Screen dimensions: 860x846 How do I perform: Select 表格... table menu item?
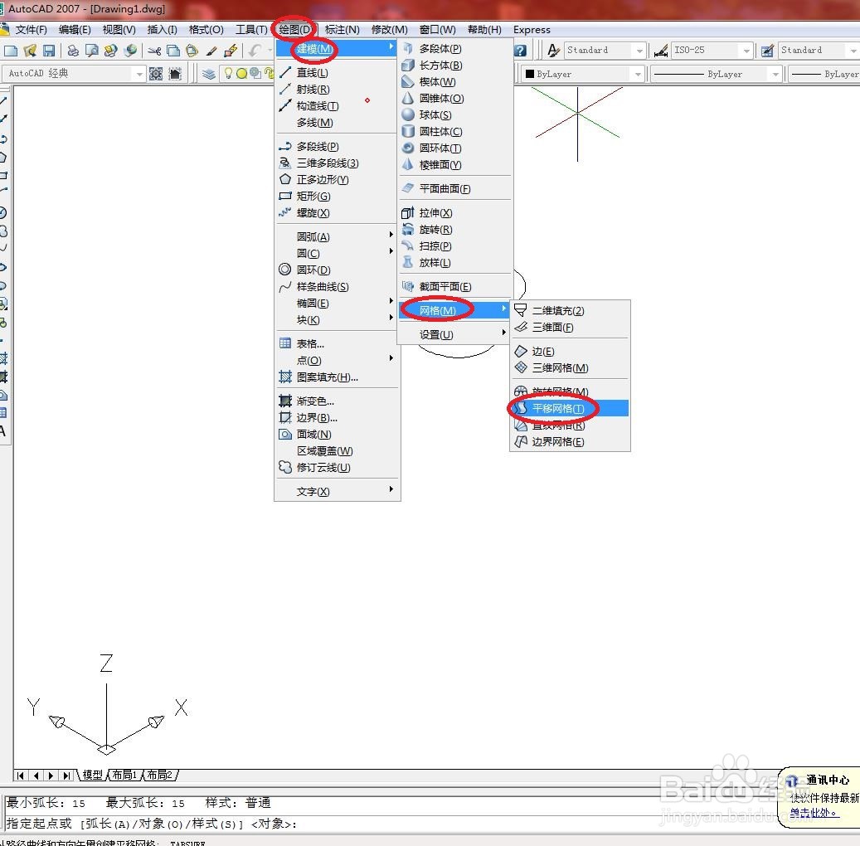[337, 344]
